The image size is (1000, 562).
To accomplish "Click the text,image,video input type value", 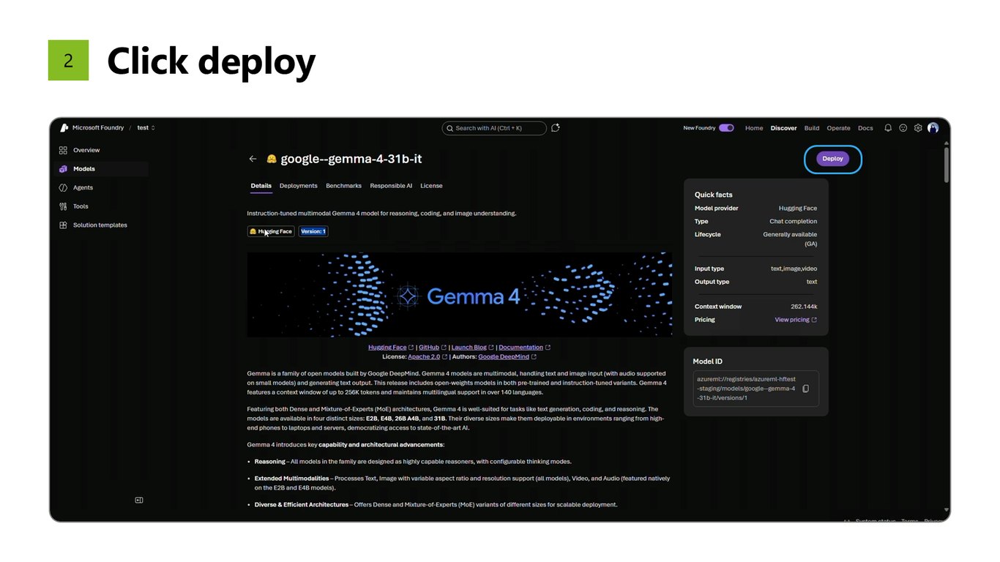I will [x=794, y=269].
